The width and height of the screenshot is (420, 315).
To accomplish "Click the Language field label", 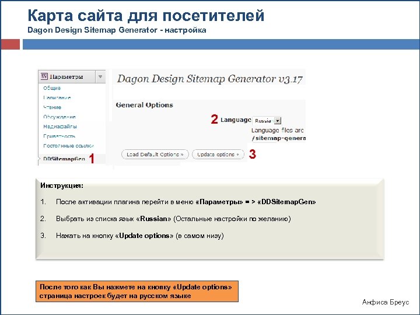I will pyautogui.click(x=236, y=120).
